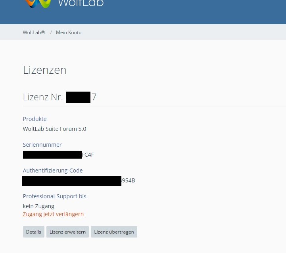Screen dimensions: 286x253
Task: Click the WoltLab wordmark in header
Action: click(81, 4)
